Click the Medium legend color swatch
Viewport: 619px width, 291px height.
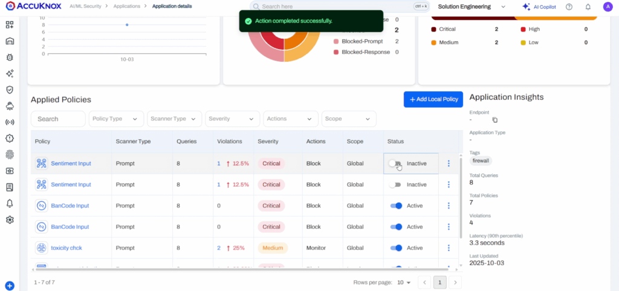click(x=433, y=42)
